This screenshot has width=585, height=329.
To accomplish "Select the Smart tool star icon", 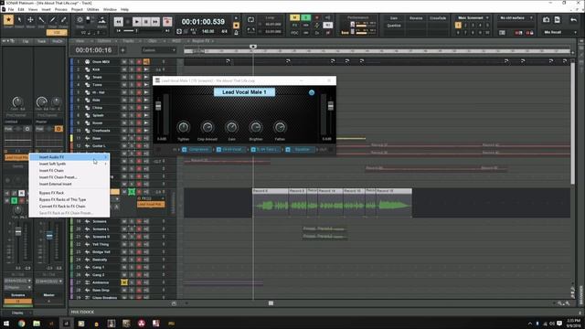I will pos(8,20).
